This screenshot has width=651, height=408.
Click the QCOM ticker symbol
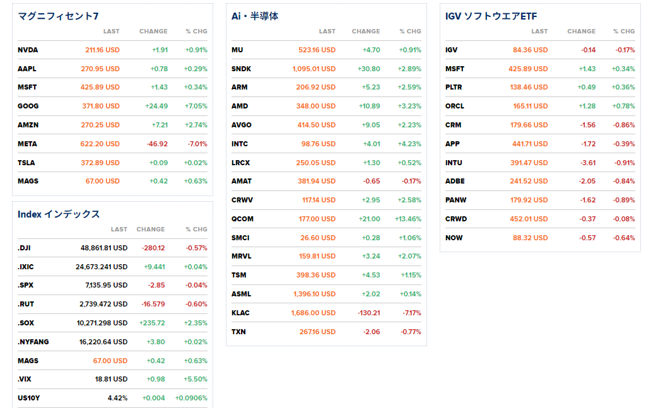click(x=242, y=219)
